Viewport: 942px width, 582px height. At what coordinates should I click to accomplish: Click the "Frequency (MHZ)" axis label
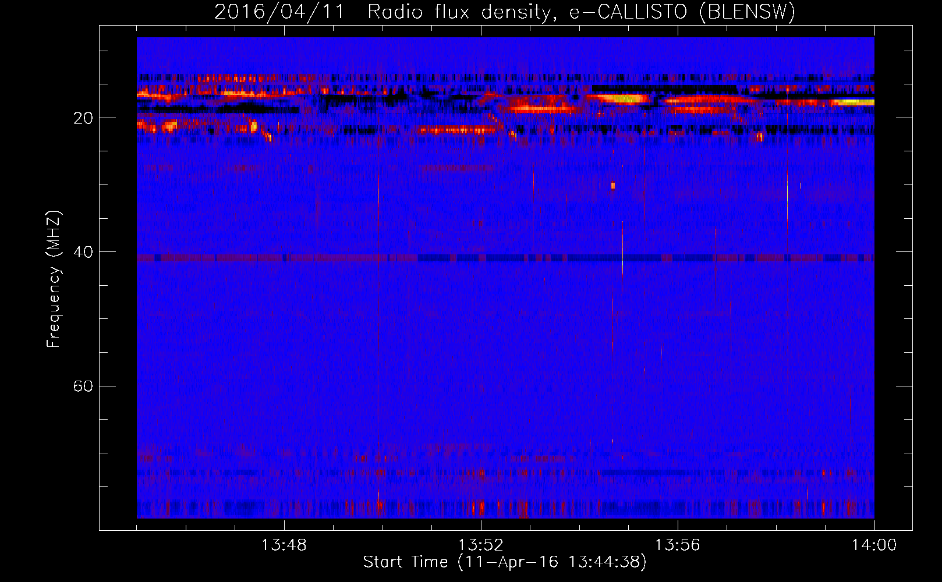click(54, 279)
